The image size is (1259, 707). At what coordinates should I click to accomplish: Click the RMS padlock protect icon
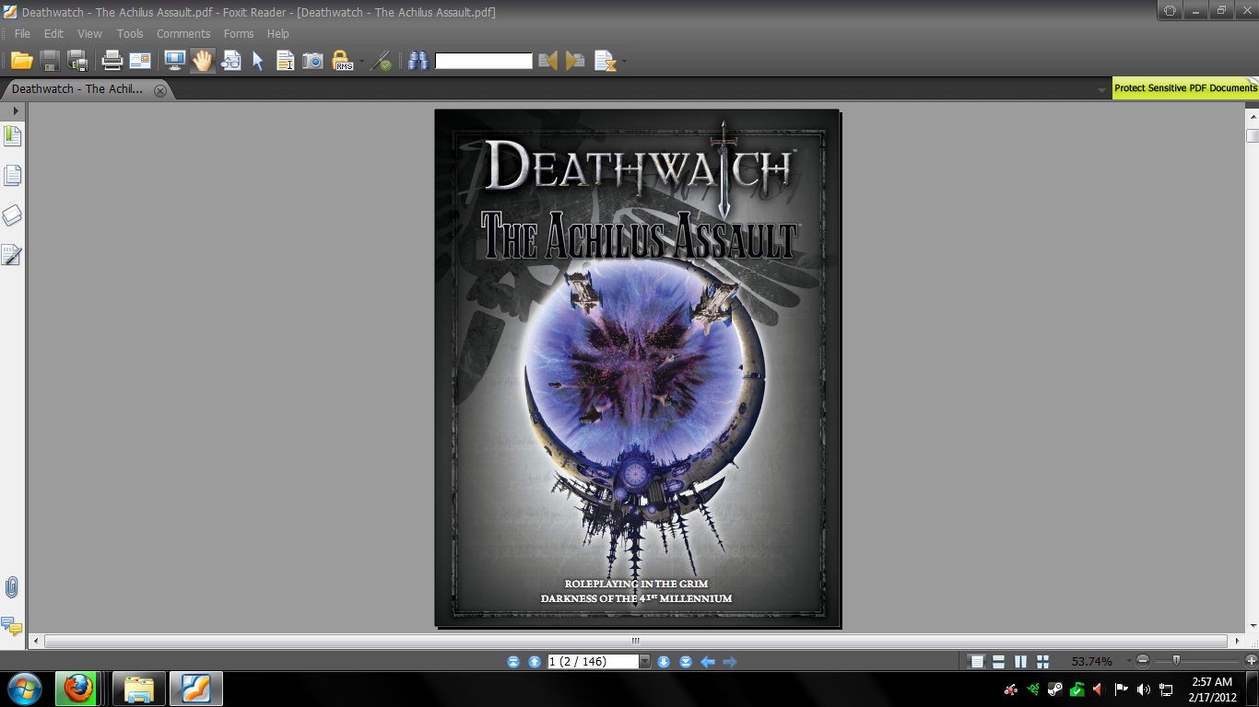click(342, 61)
